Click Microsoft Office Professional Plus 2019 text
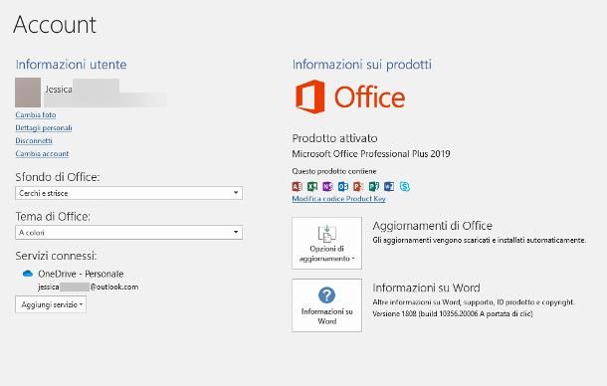The width and height of the screenshot is (607, 386). point(371,154)
